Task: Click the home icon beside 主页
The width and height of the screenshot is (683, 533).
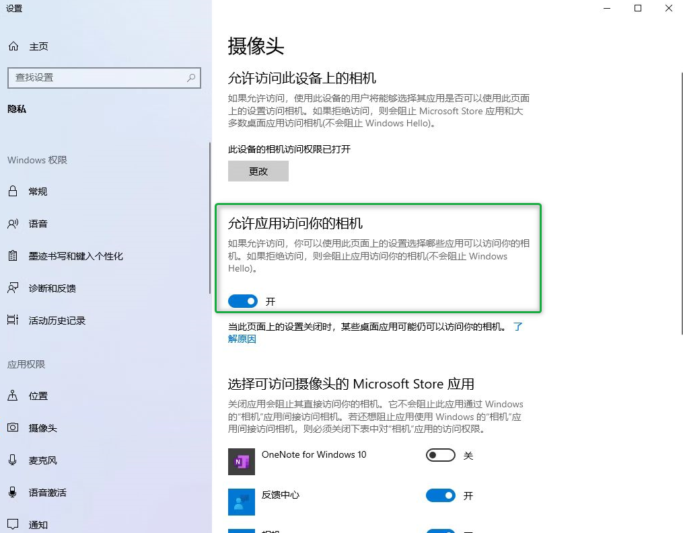Action: [x=13, y=46]
